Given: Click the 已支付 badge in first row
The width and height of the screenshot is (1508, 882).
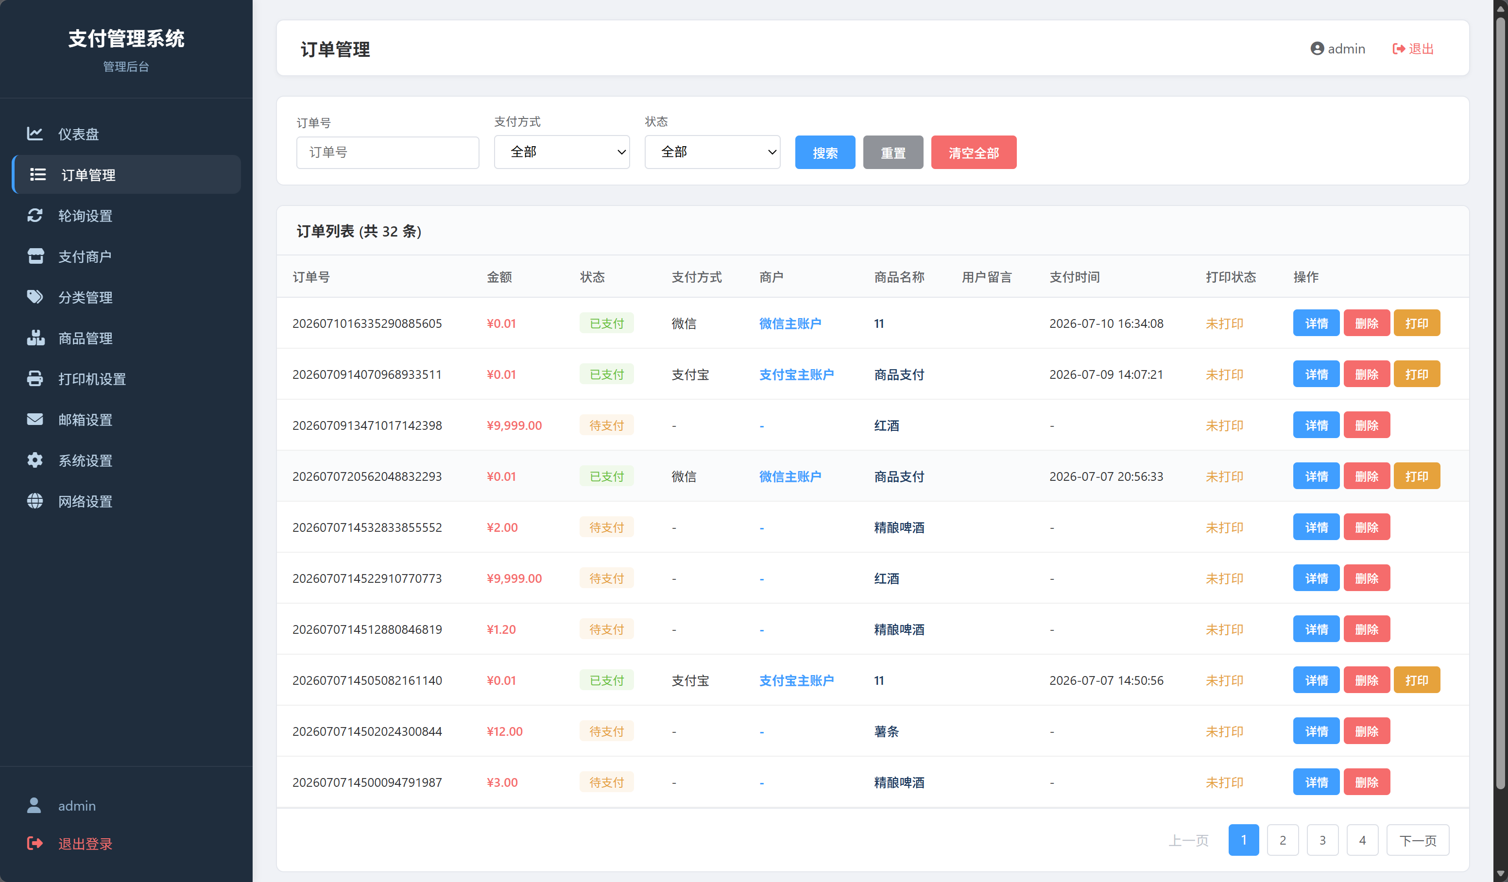Looking at the screenshot, I should point(606,323).
